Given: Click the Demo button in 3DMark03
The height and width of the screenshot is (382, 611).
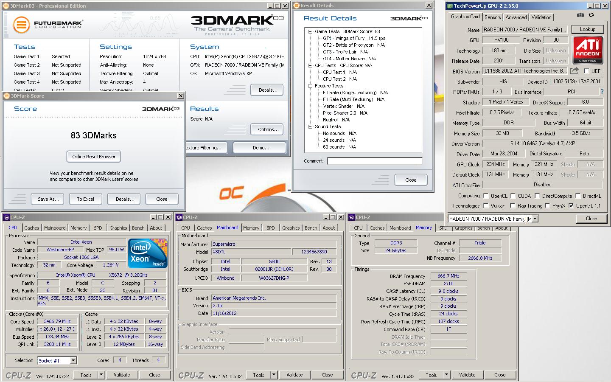Looking at the screenshot, I should (x=261, y=148).
